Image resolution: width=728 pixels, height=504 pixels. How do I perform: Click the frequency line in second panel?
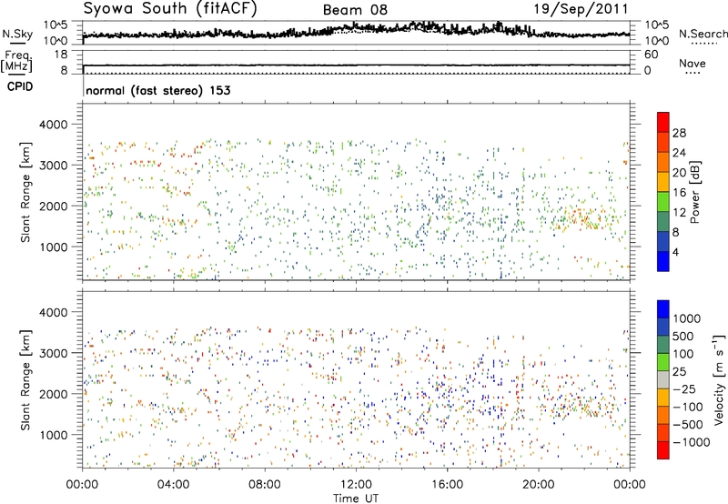(356, 66)
